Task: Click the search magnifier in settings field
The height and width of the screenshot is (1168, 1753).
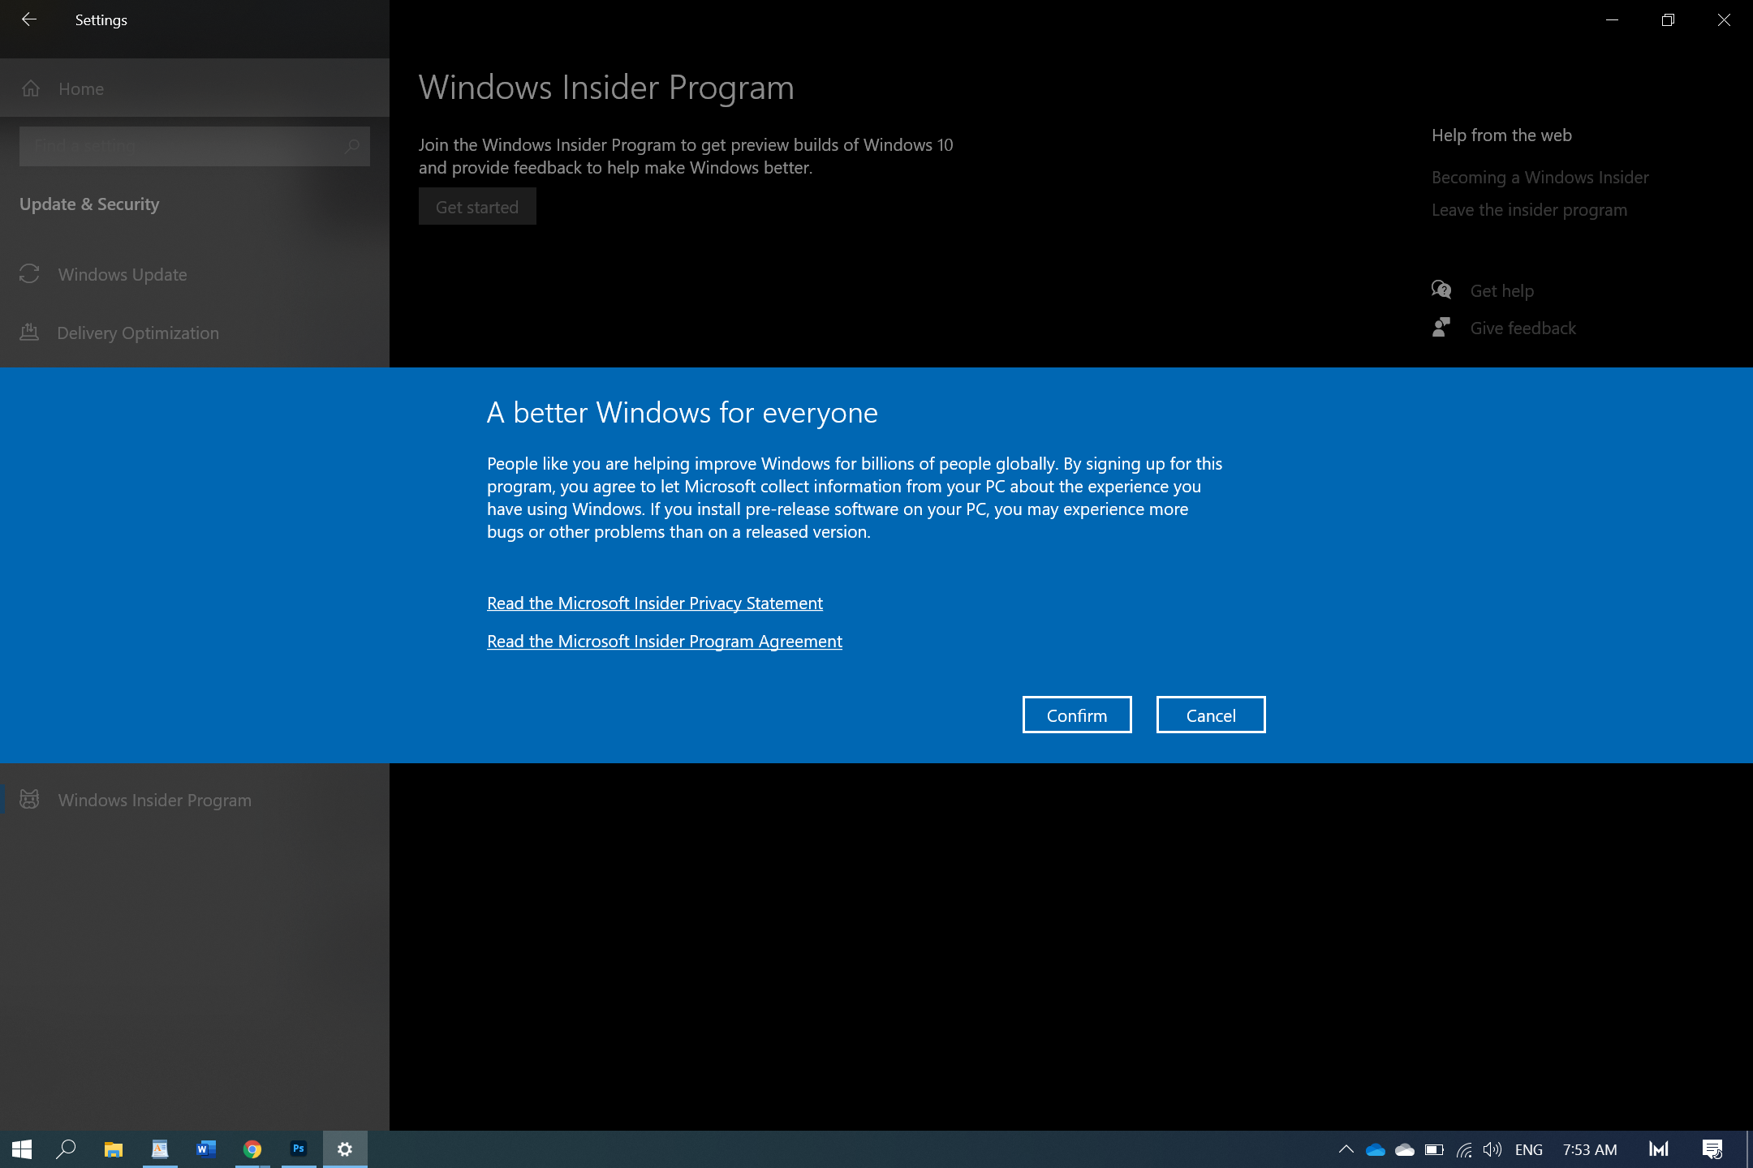Action: click(351, 146)
